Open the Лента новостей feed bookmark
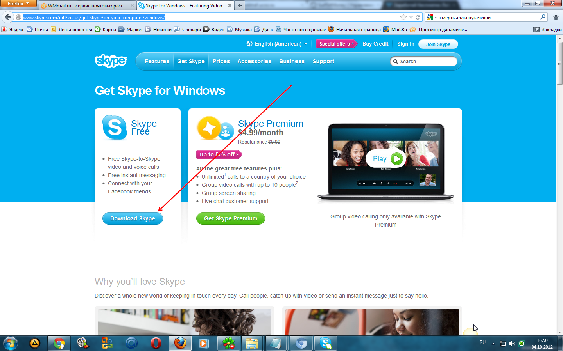Viewport: 563px width, 351px height. click(72, 29)
